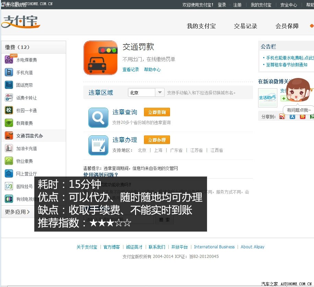This screenshot has width=314, height=287.
Task: Click the large 交通罚款 traffic light icon
Action: (x=100, y=58)
